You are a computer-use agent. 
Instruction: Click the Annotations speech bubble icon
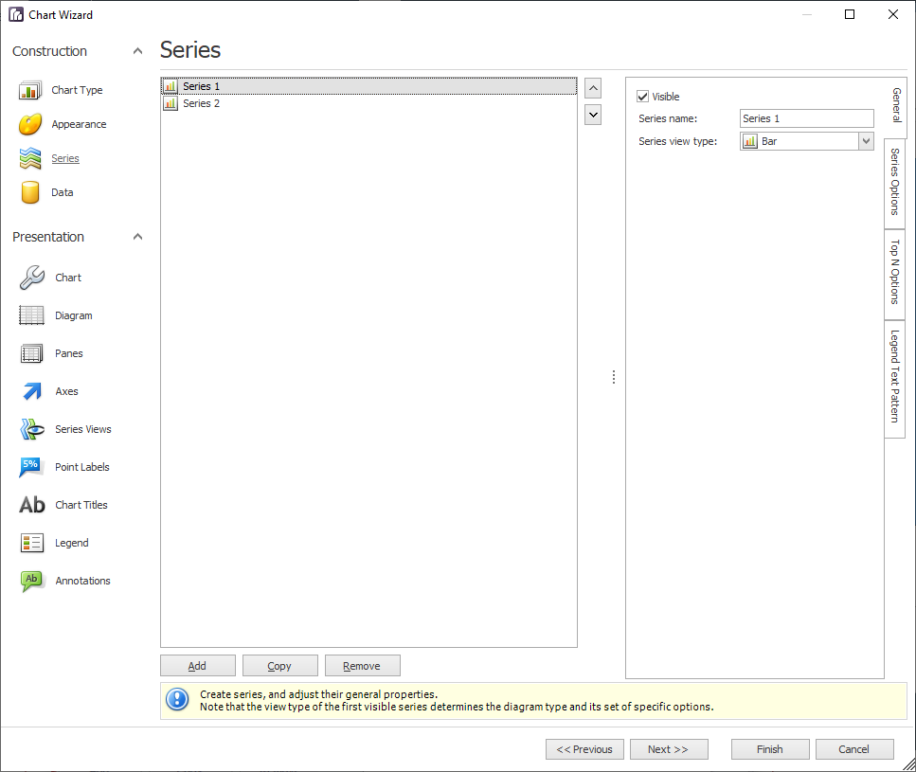point(32,581)
